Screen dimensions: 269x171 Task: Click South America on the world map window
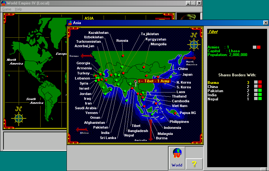point(35,101)
